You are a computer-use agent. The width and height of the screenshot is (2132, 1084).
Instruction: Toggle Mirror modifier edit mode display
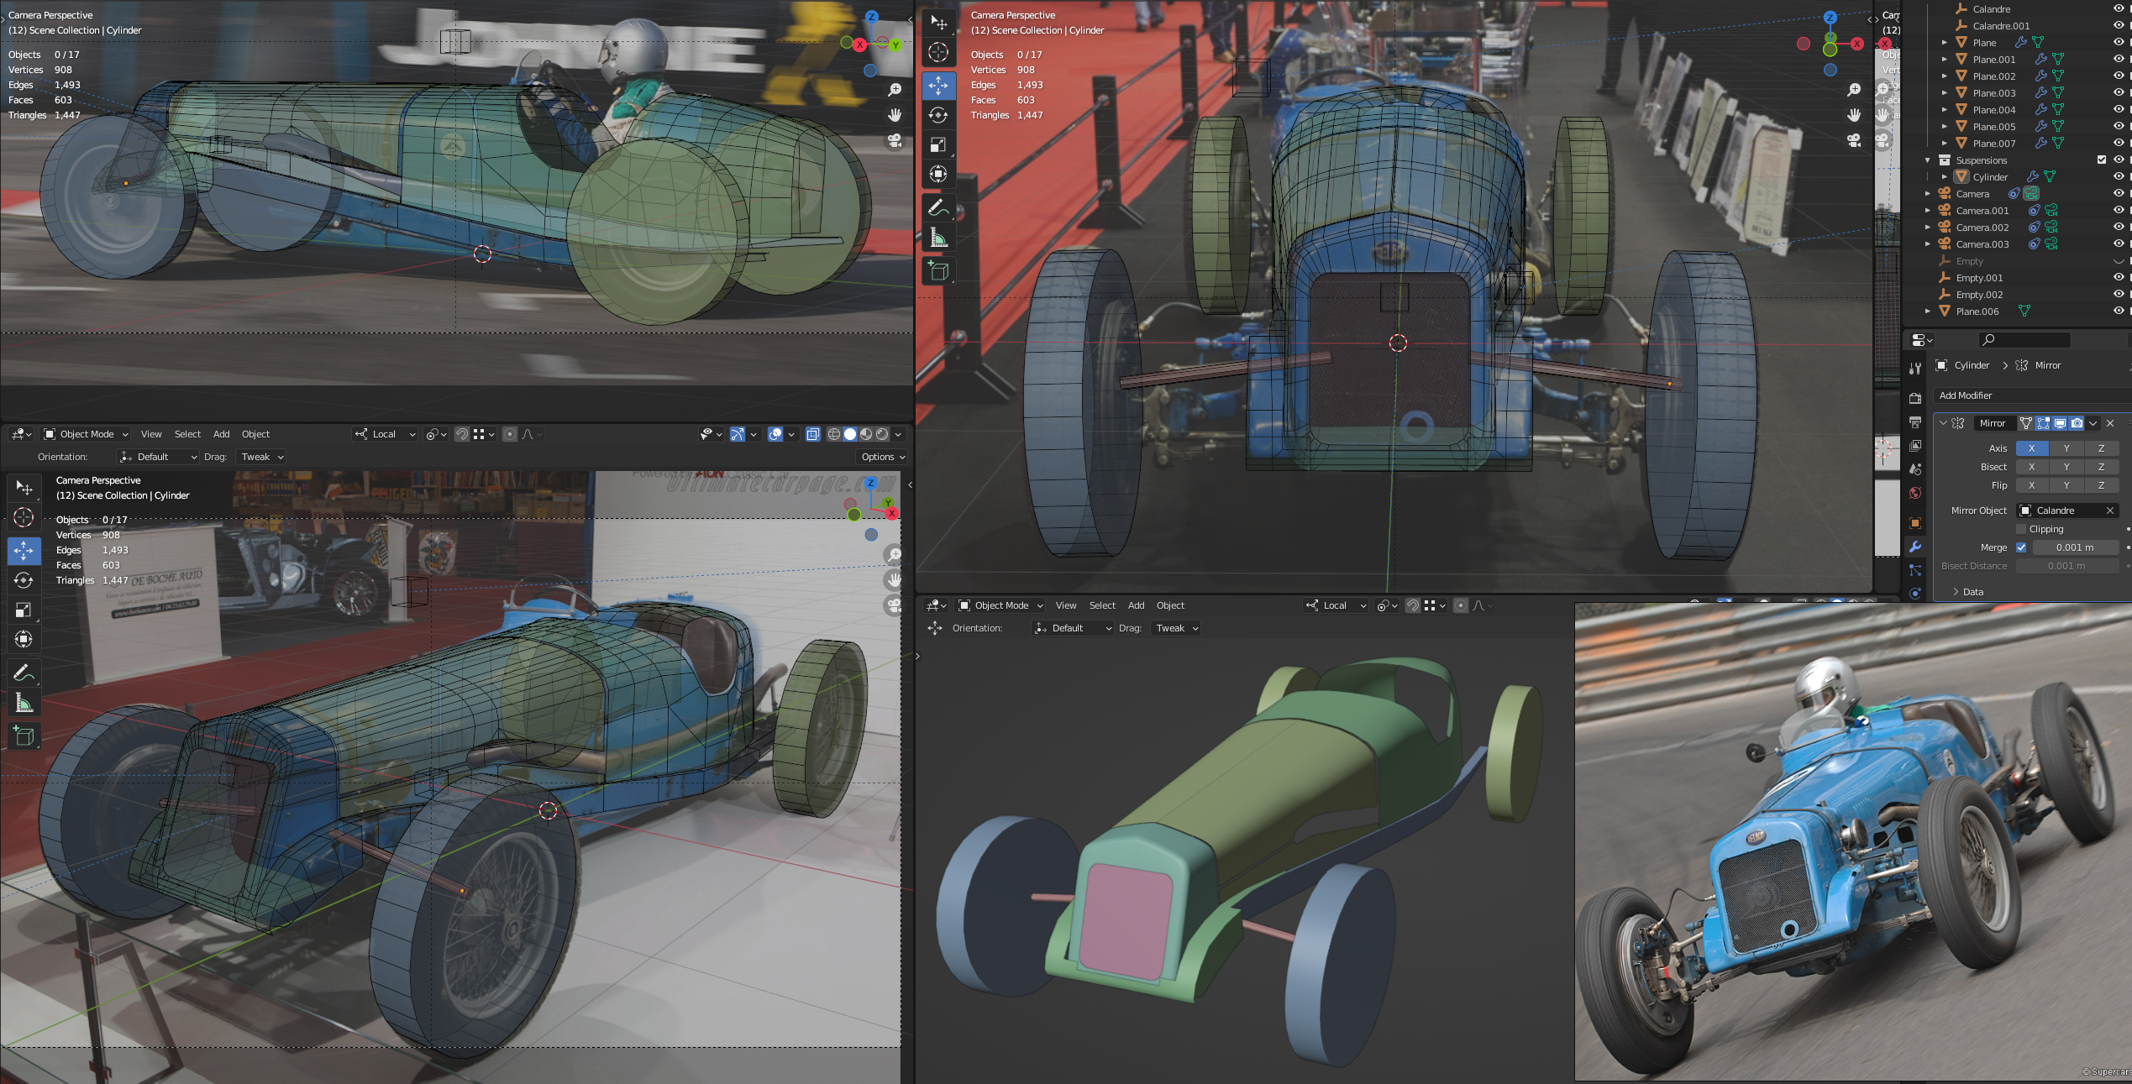point(2043,423)
